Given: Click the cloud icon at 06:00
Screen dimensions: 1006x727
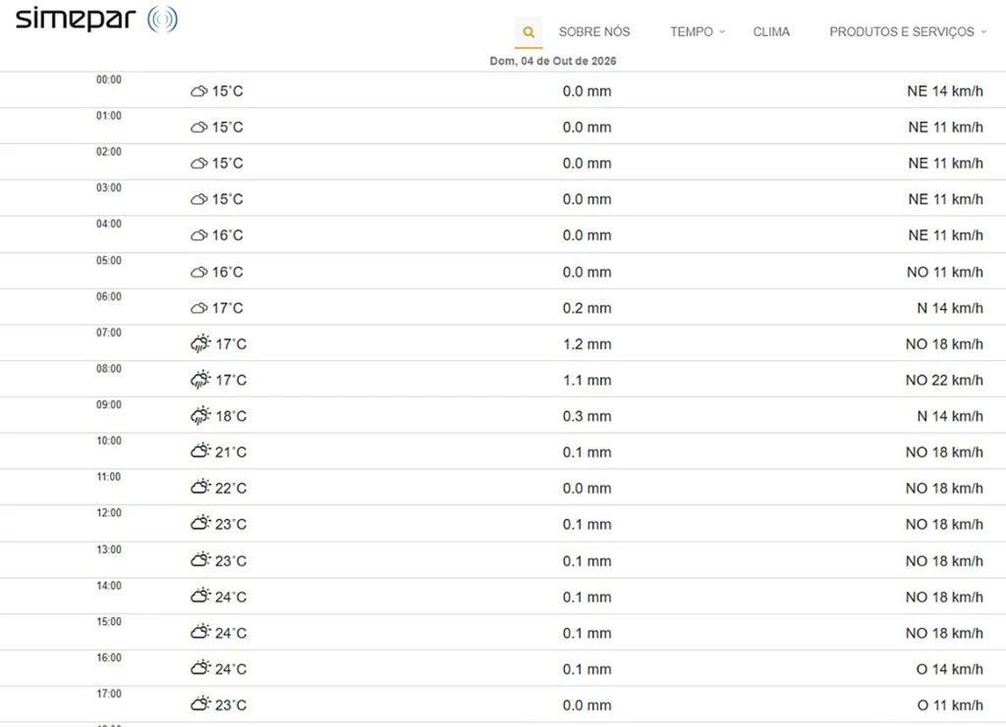Looking at the screenshot, I should tap(198, 308).
